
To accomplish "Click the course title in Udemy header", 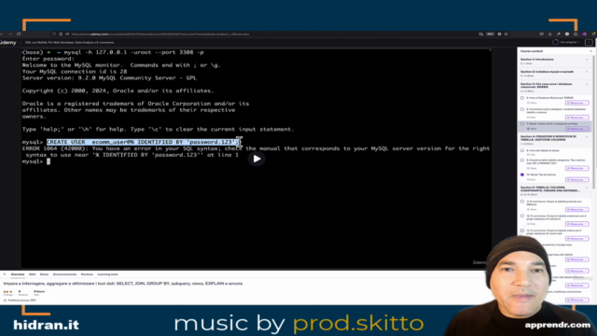I will (69, 43).
